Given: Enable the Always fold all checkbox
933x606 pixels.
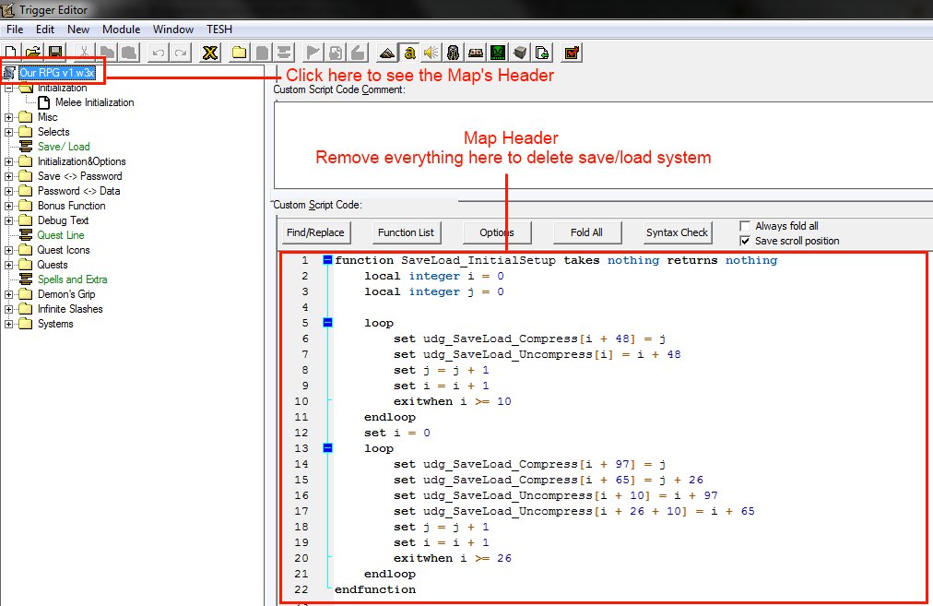Looking at the screenshot, I should click(745, 226).
